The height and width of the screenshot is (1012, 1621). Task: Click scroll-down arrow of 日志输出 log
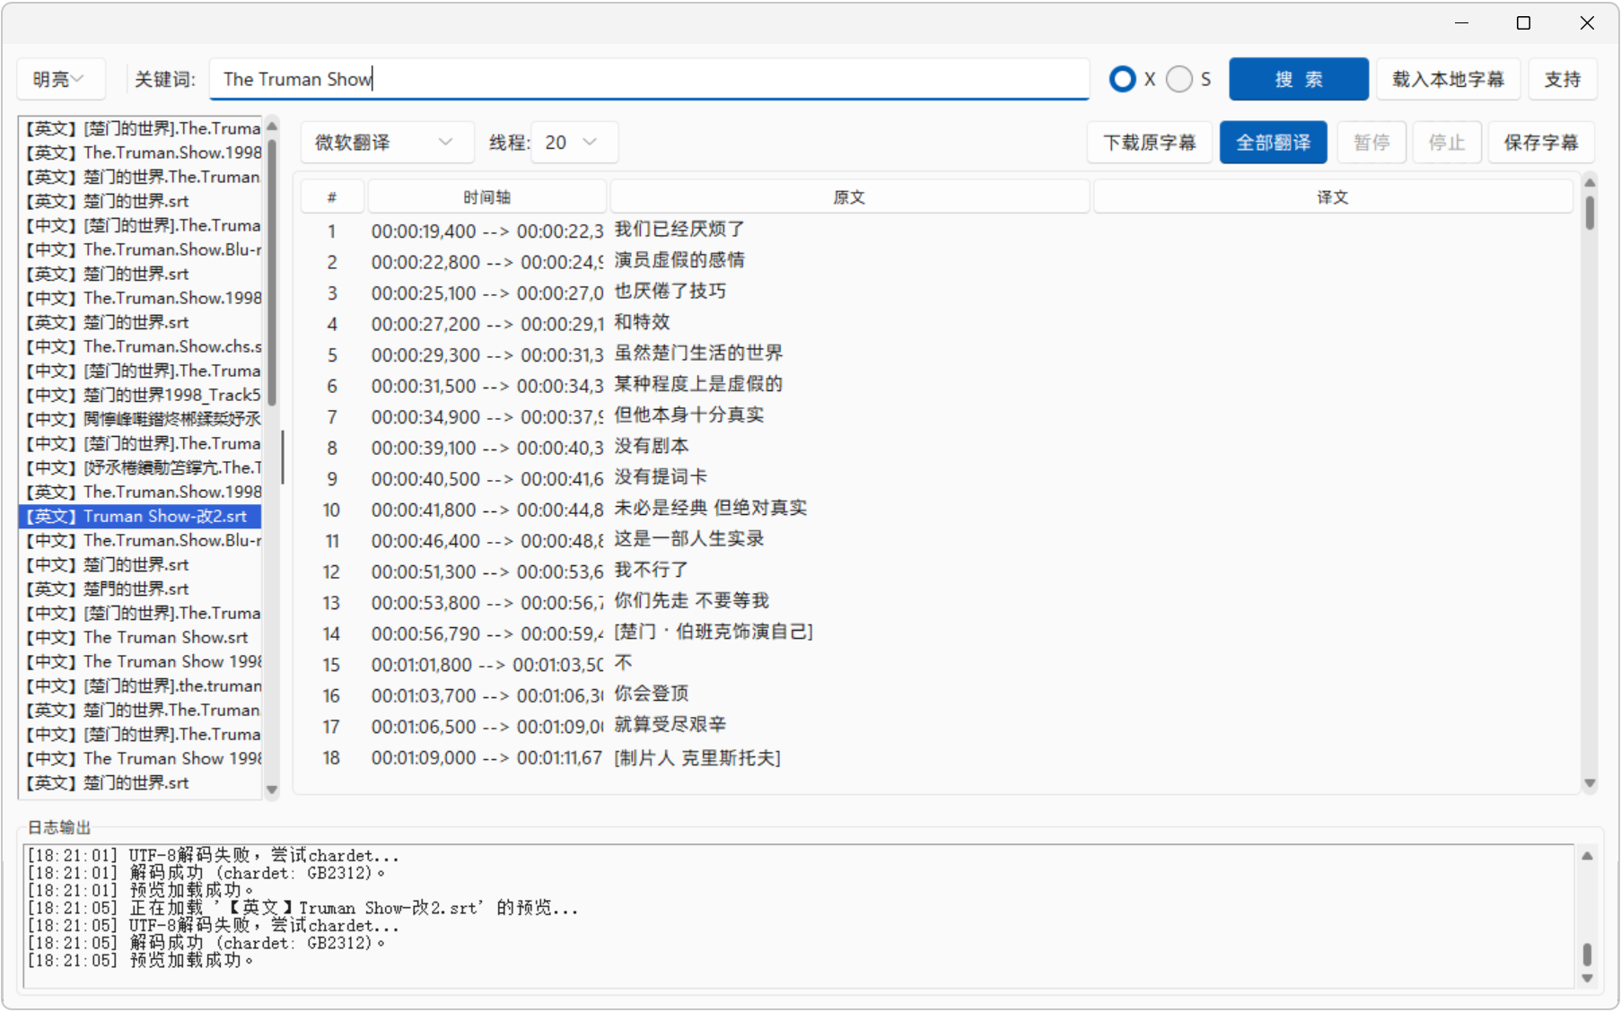tap(1587, 979)
